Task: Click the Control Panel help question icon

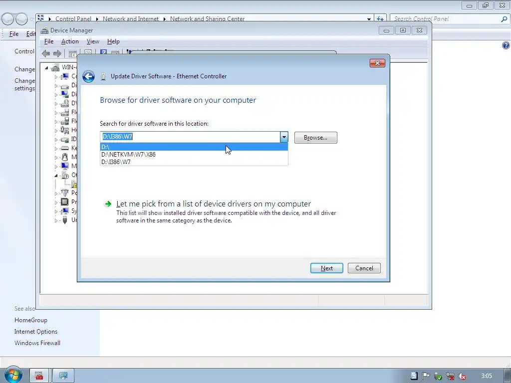Action: (506, 45)
